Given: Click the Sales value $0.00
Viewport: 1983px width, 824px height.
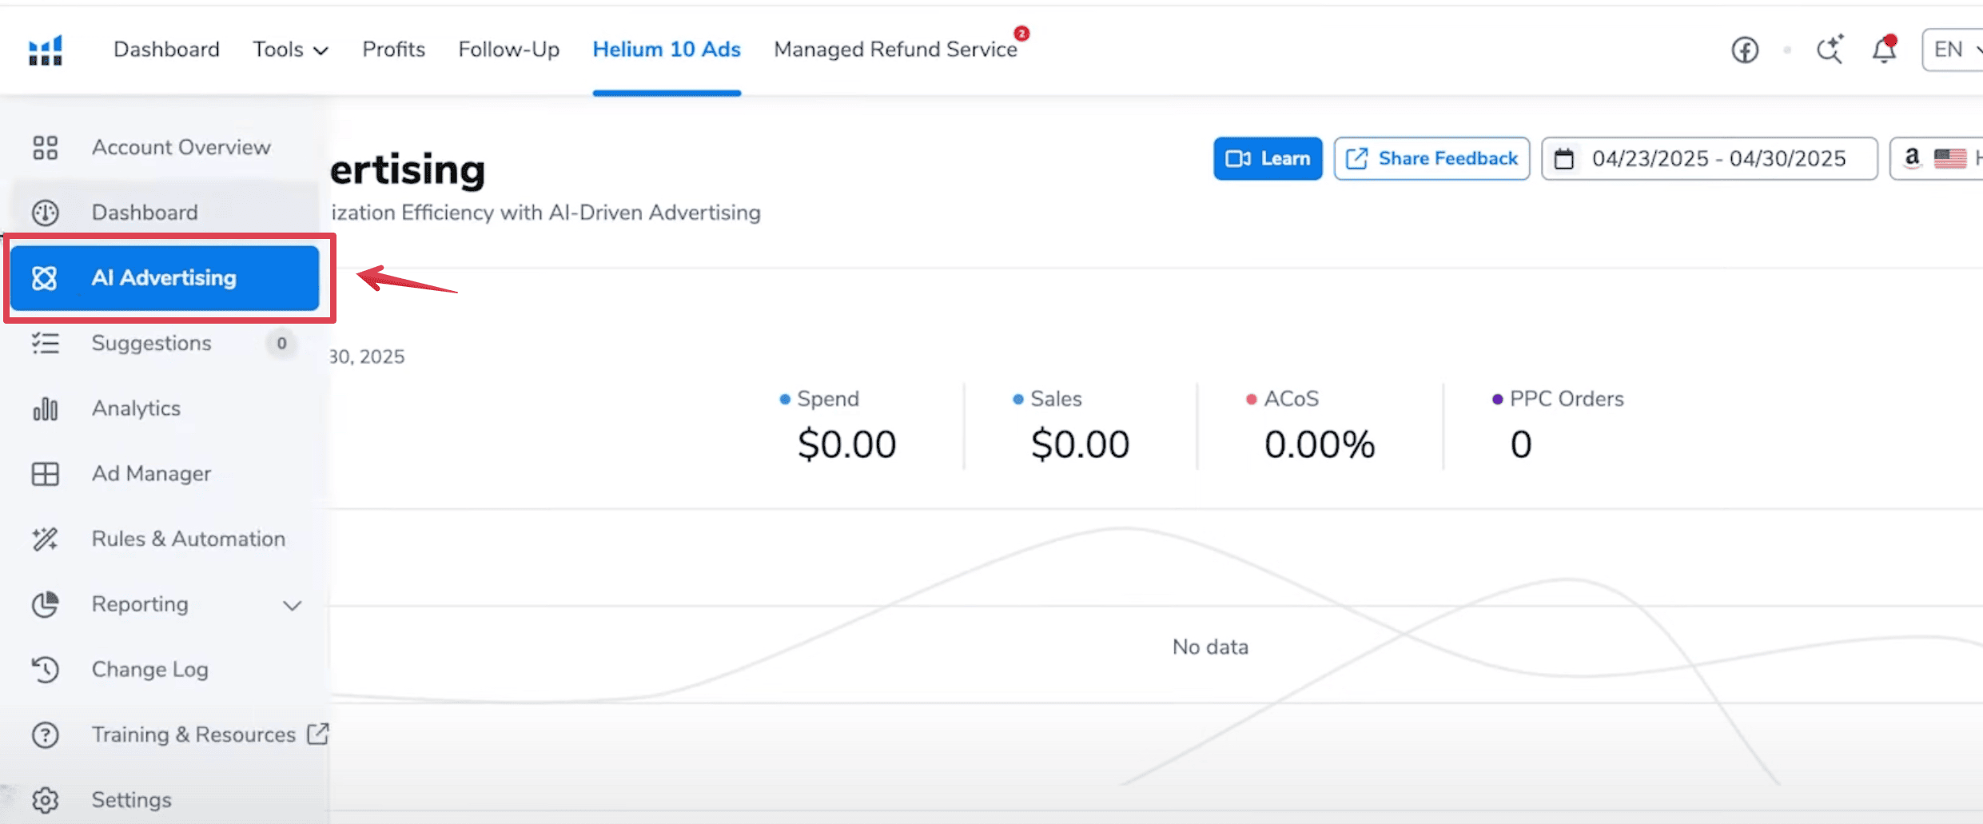Looking at the screenshot, I should pyautogui.click(x=1080, y=444).
